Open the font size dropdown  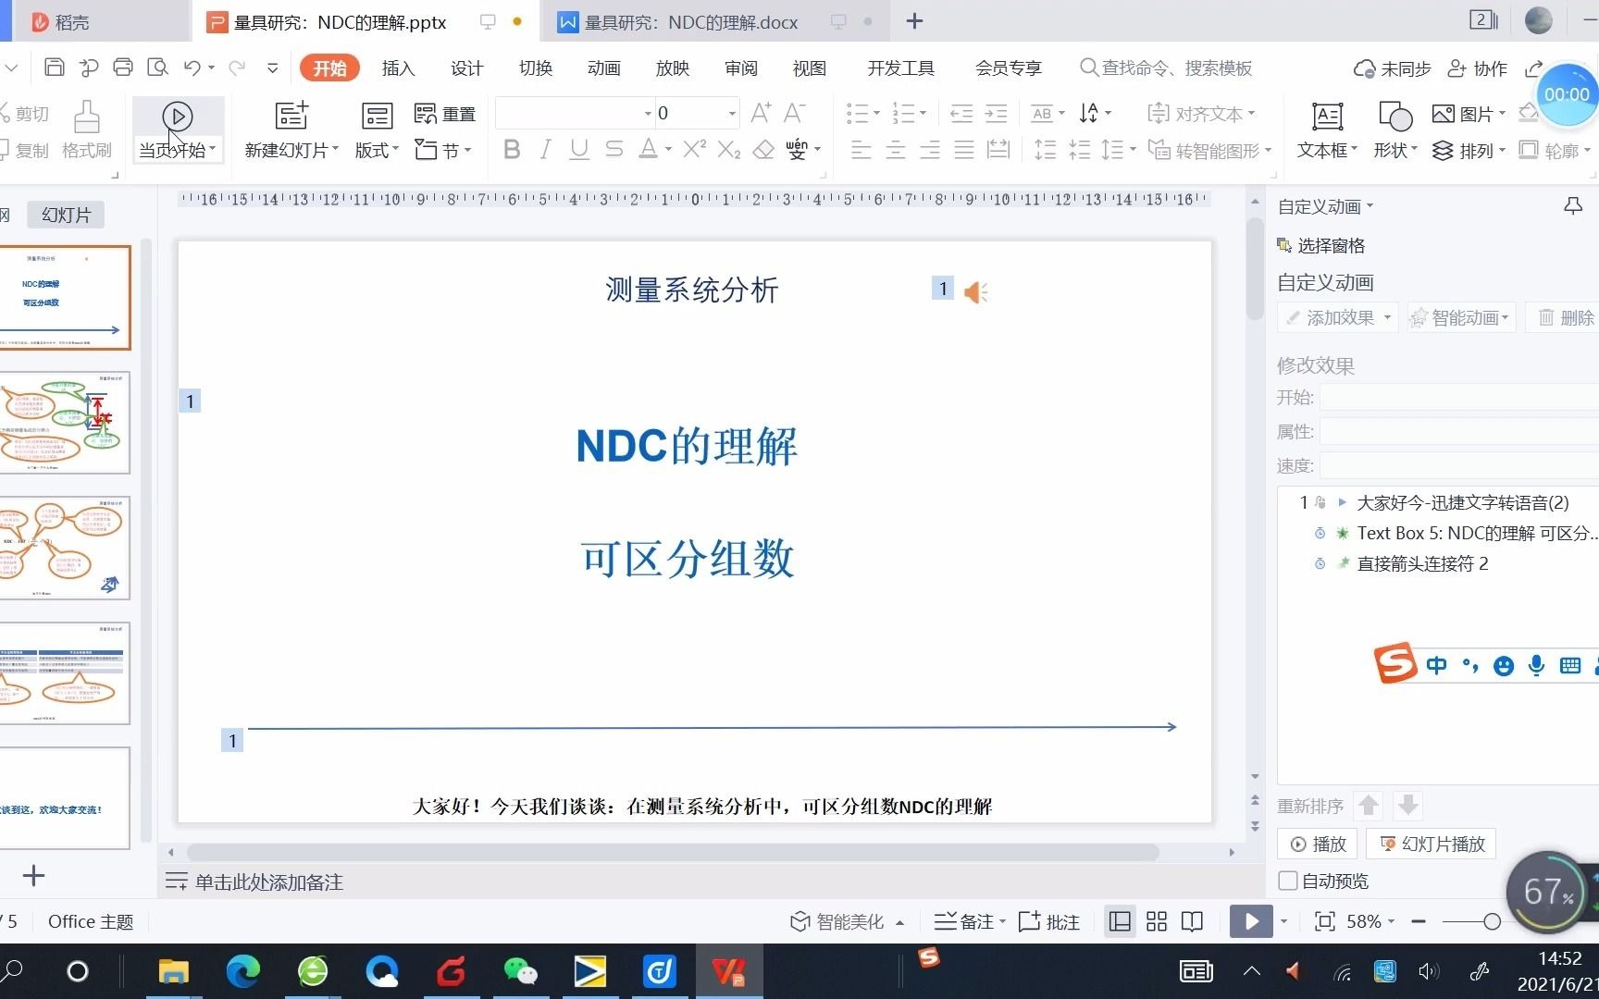coord(730,113)
